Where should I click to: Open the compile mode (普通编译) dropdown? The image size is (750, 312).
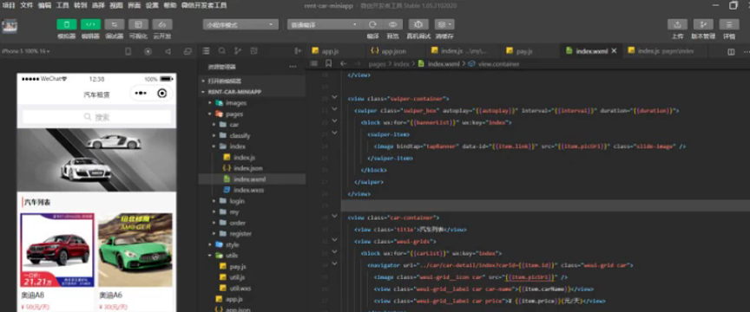click(x=324, y=24)
